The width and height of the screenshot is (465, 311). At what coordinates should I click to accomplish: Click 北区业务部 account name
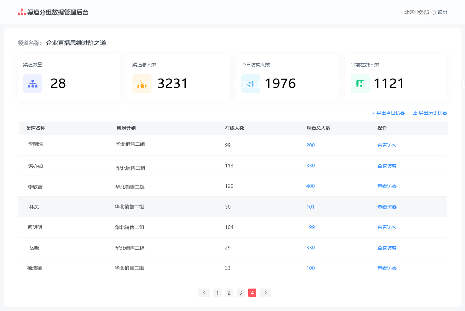click(x=416, y=13)
